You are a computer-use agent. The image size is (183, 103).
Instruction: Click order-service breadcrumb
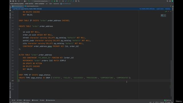click(29, 4)
